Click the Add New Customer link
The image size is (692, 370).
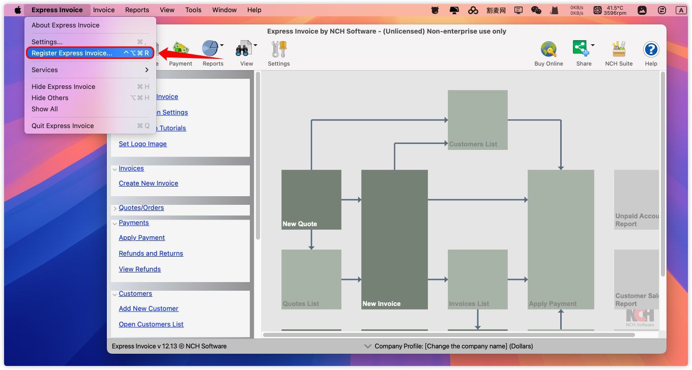[149, 309]
